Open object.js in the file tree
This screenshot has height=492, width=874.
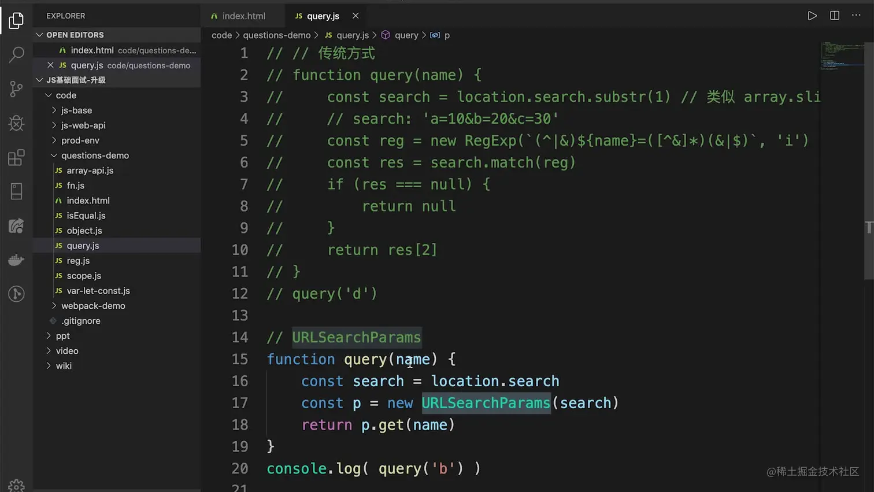click(x=117, y=231)
